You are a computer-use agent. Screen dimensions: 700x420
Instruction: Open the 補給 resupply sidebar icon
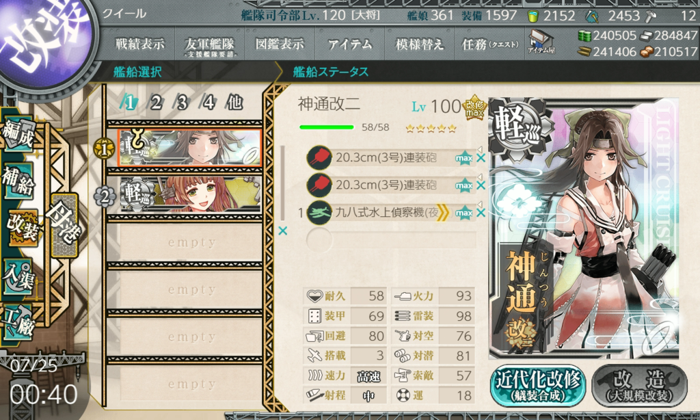click(18, 180)
